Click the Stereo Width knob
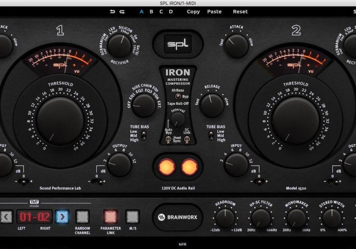Screen dimensions: 356x249 (332, 218)
